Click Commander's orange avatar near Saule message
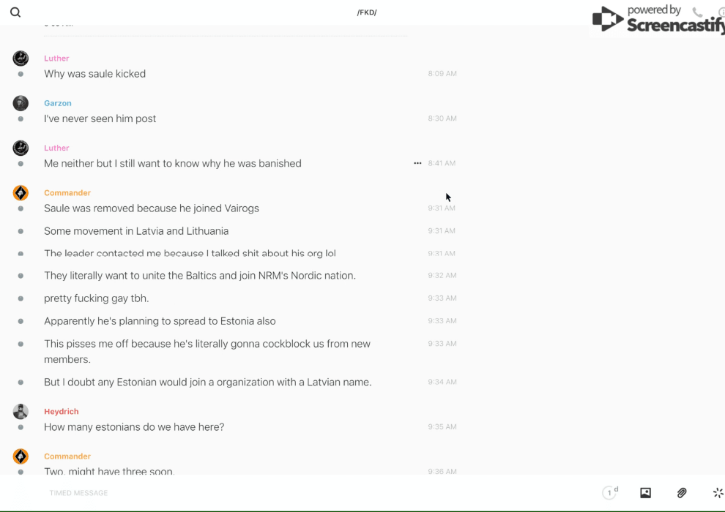The width and height of the screenshot is (725, 512). [21, 193]
